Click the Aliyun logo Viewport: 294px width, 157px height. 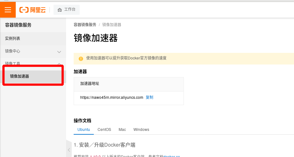pos(33,10)
